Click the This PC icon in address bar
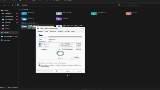160x90 pixels. pyautogui.click(x=18, y=5)
